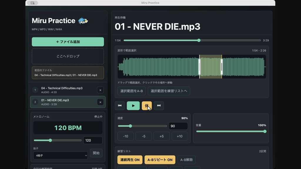301x169 pixels.
Task: Click the yellow 休 rest button
Action: pyautogui.click(x=147, y=106)
